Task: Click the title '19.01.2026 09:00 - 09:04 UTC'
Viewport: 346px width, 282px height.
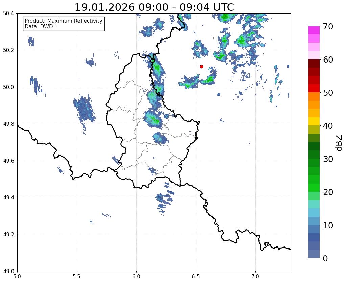Action: pyautogui.click(x=154, y=7)
